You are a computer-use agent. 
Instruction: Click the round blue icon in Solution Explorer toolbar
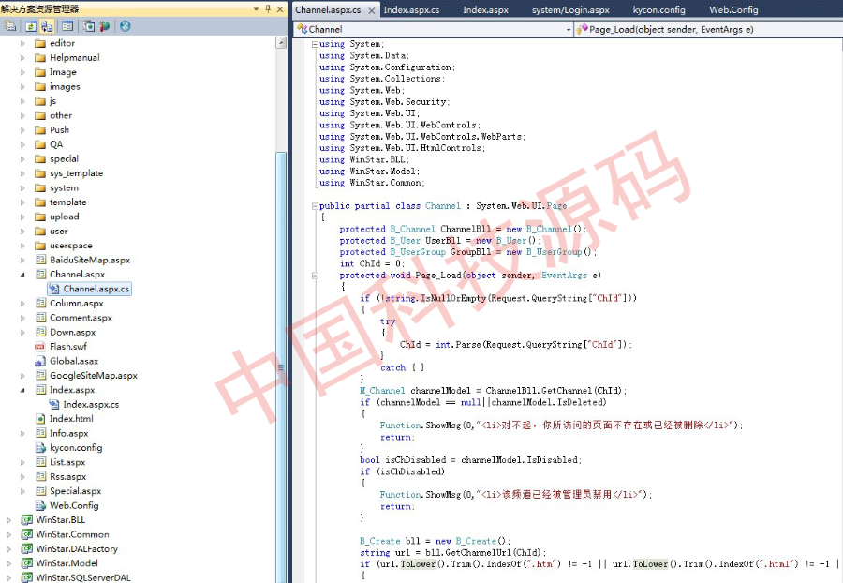pyautogui.click(x=125, y=26)
